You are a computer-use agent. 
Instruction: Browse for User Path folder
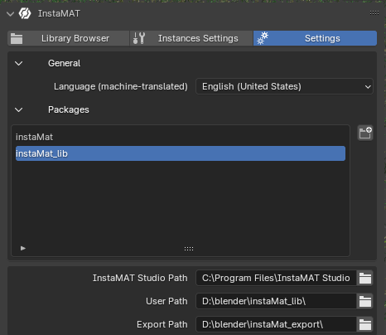pos(365,301)
